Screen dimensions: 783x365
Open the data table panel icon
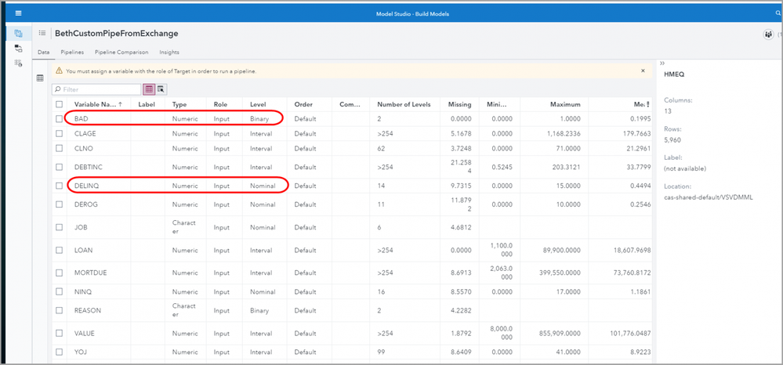click(40, 78)
